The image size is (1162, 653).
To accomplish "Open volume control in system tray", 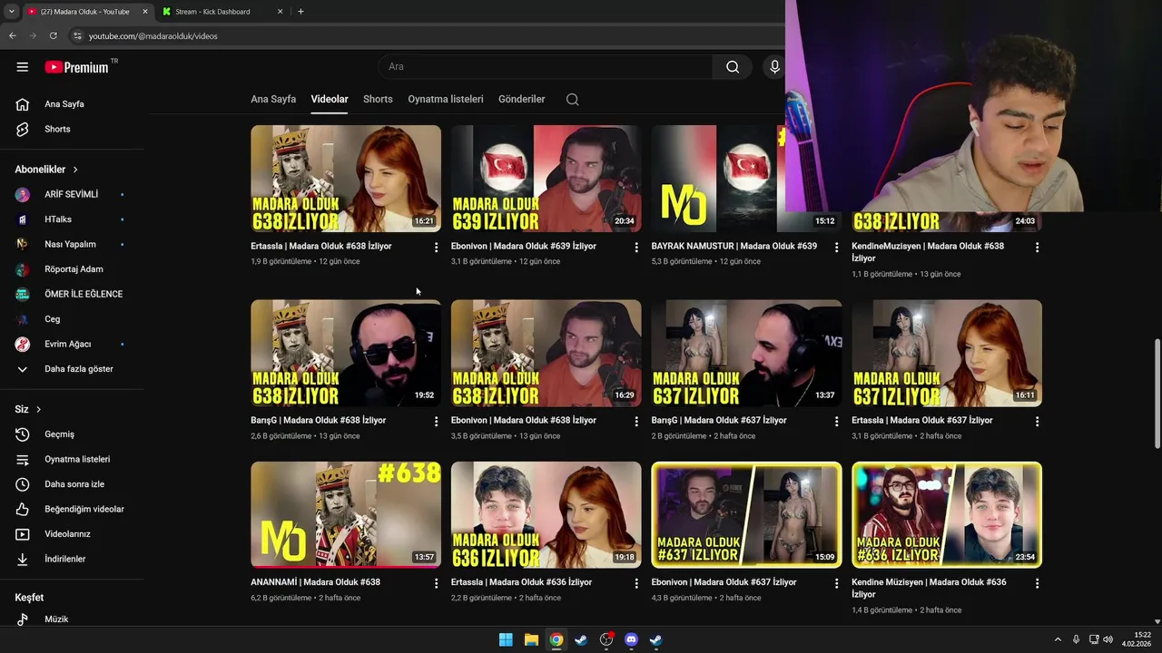I will coord(1108,639).
